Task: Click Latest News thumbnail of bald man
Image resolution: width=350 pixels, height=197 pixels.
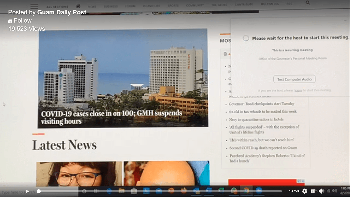Action: pos(167,173)
